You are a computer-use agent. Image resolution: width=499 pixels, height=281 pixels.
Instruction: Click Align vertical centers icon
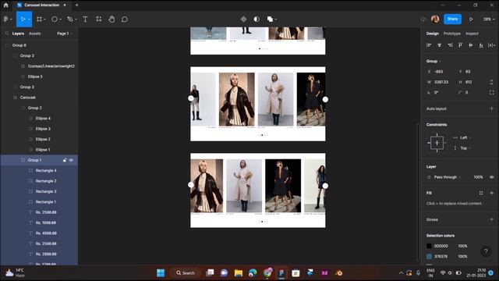471,45
